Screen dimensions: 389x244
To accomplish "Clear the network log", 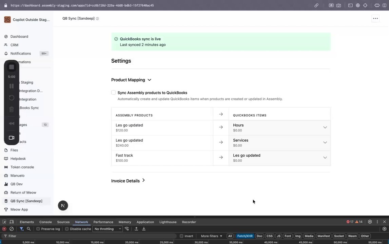I will click(12, 229).
